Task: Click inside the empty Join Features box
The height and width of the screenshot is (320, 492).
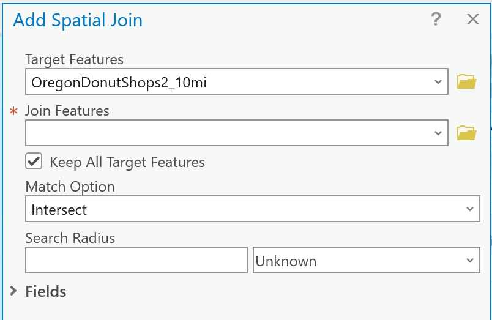Action: coord(226,133)
